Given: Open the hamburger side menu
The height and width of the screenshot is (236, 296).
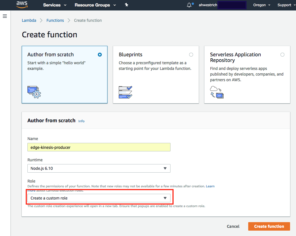Looking at the screenshot, I should pos(5,16).
